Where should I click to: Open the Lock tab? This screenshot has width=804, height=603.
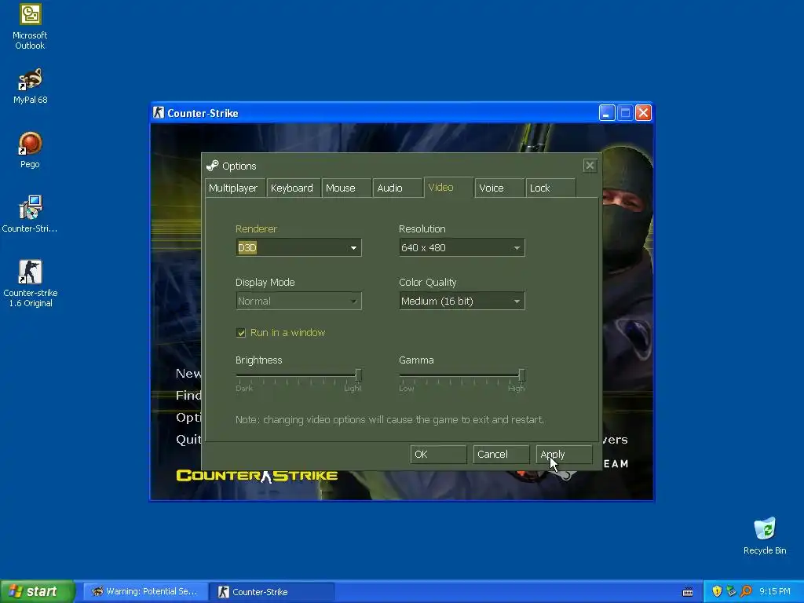(550, 188)
